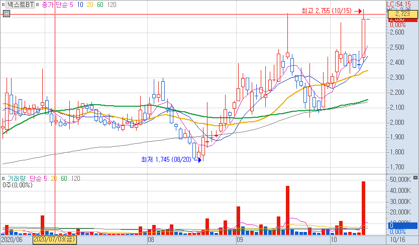Screen dimensions: 419x245
Task: Open the data table grid icon
Action: click(7, 14)
